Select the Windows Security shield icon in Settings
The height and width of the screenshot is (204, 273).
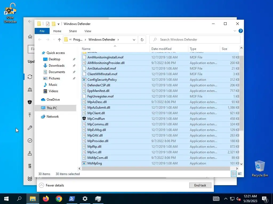coord(30,102)
